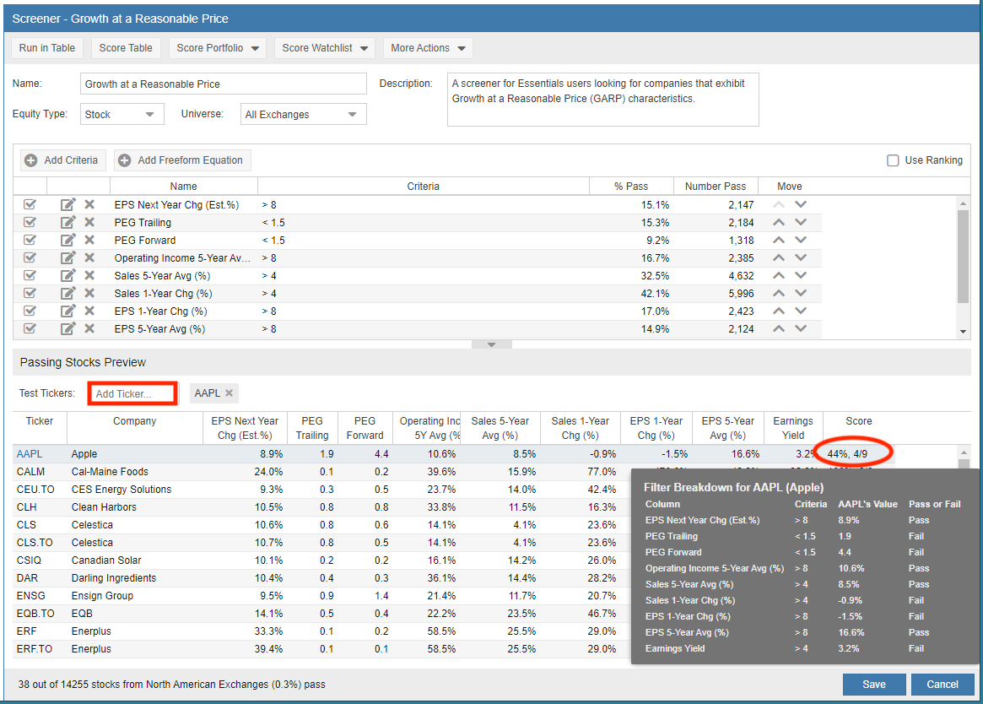
Task: Move EPS 5-Year Avg criterion up
Action: tap(779, 328)
